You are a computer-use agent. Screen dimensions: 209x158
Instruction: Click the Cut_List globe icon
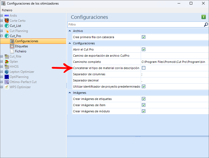(x=7, y=26)
